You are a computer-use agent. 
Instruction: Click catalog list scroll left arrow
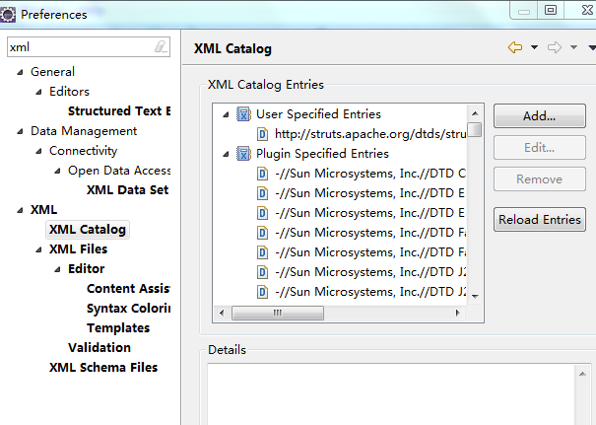click(222, 314)
